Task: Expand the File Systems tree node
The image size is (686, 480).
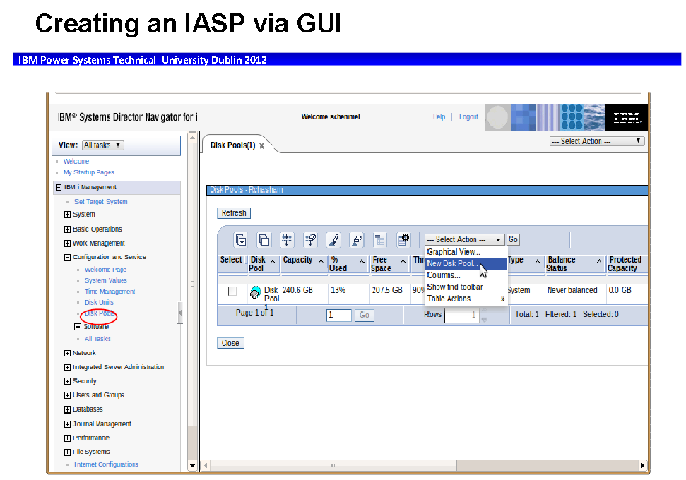Action: click(67, 452)
